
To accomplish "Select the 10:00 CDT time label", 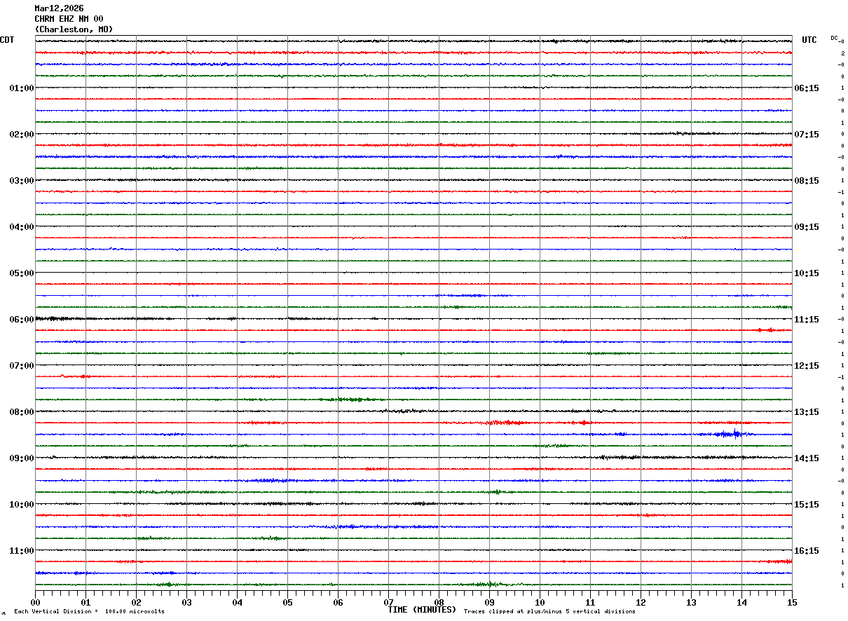I will click(21, 505).
